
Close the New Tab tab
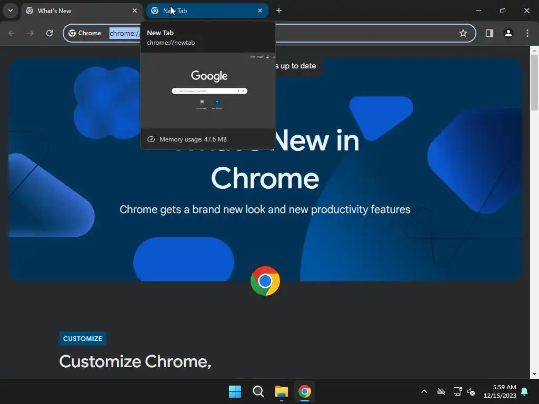pos(260,11)
